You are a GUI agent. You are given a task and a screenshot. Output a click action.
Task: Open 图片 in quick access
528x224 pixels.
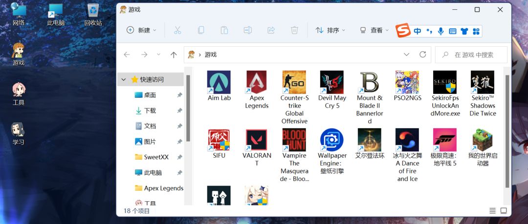point(150,142)
